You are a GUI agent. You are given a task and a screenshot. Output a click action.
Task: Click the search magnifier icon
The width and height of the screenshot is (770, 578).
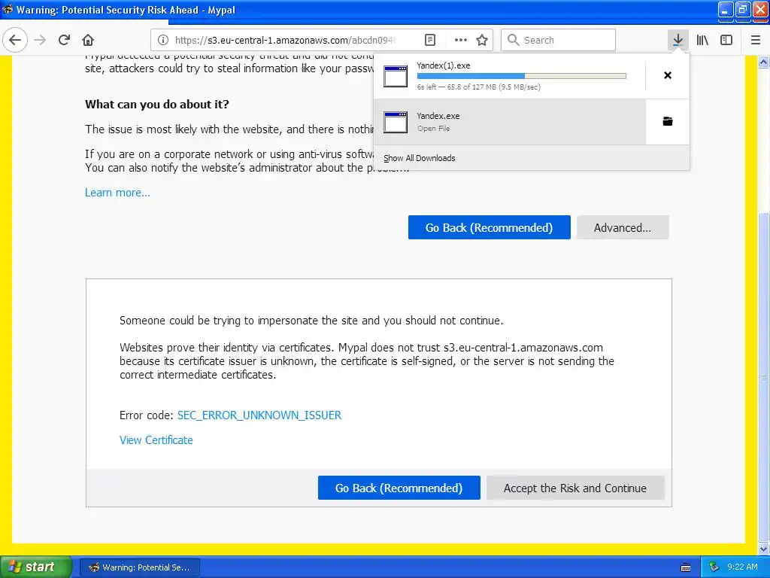[x=513, y=40]
